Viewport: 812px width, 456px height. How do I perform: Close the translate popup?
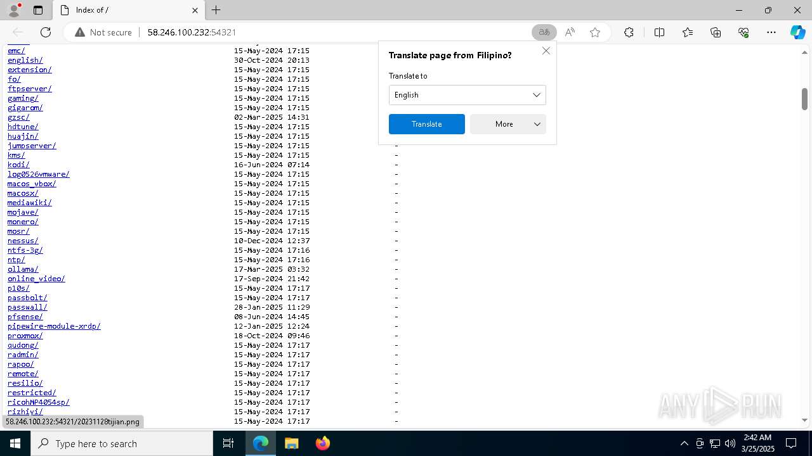tap(546, 51)
